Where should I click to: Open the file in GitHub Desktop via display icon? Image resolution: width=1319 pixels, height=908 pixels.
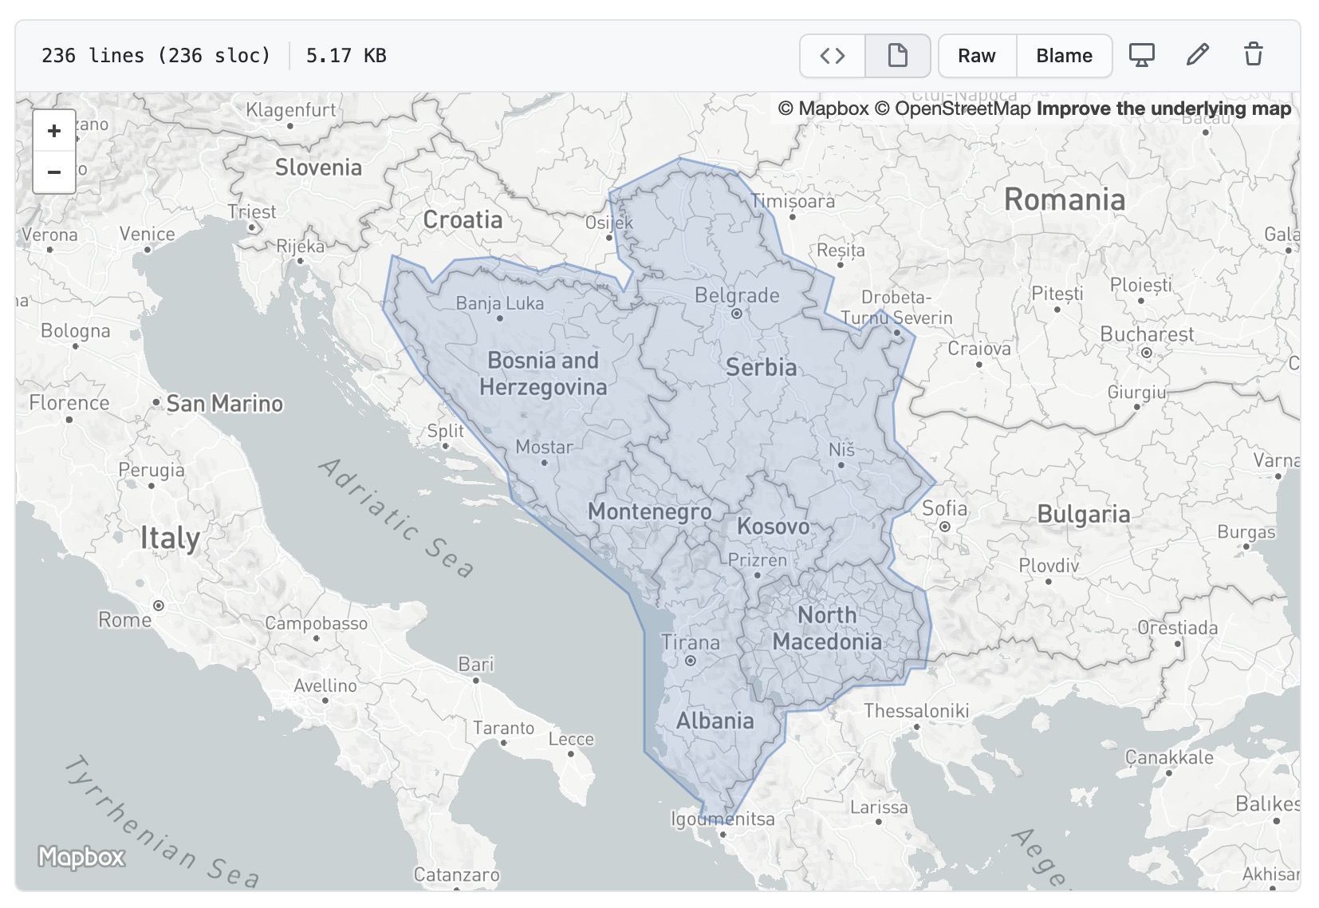tap(1142, 56)
